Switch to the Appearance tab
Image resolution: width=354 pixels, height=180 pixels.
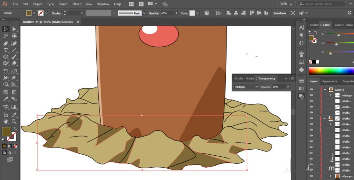[329, 81]
